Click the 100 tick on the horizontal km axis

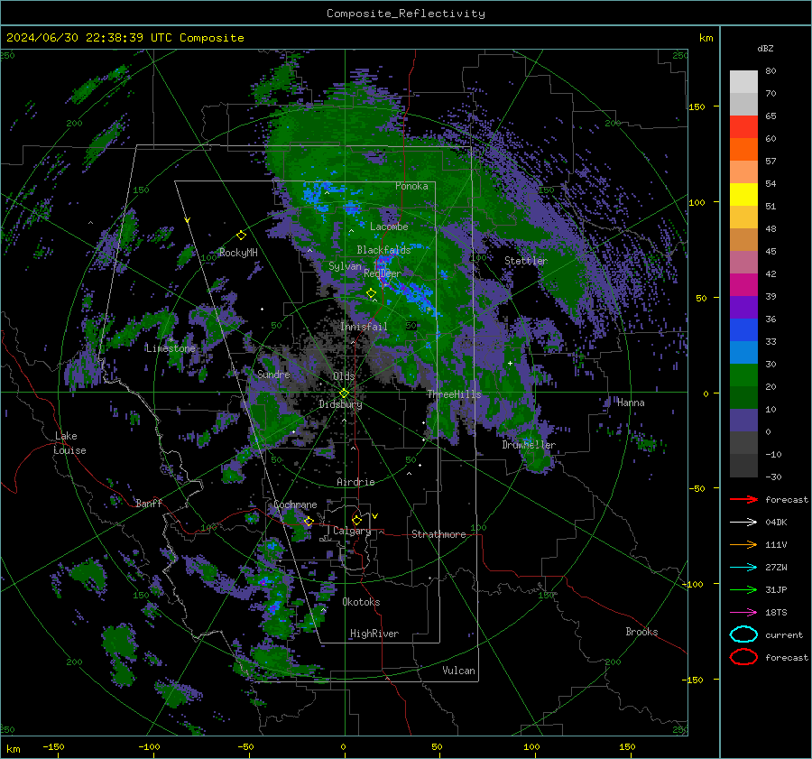(x=531, y=746)
